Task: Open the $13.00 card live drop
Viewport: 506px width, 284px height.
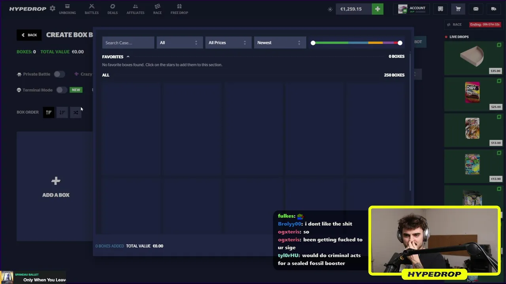Action: (x=473, y=130)
